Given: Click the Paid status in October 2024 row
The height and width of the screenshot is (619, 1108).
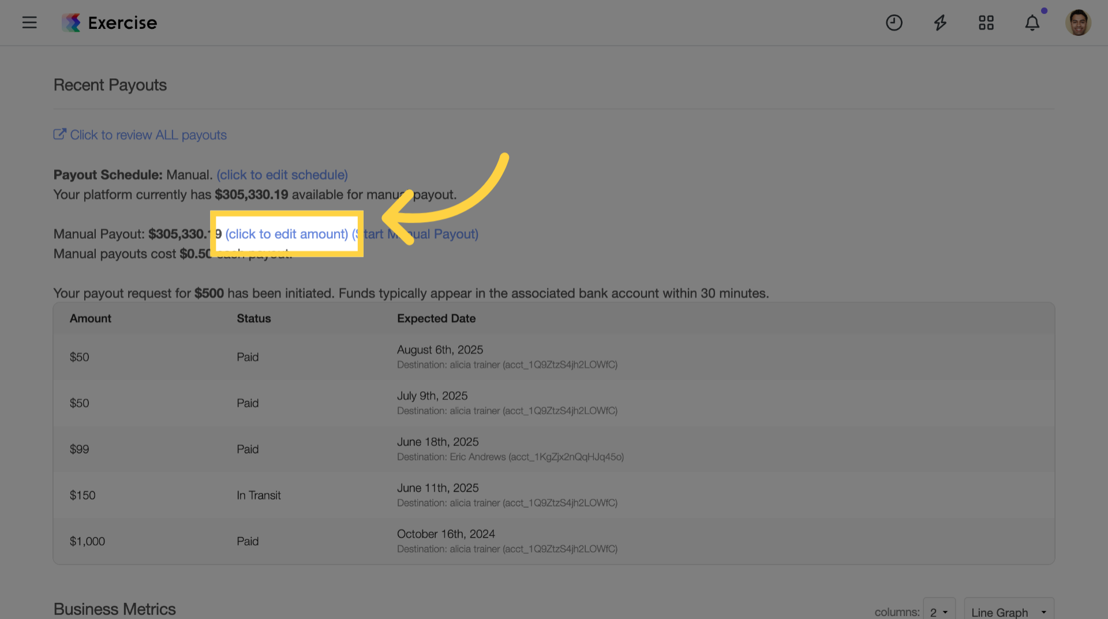Looking at the screenshot, I should 248,542.
